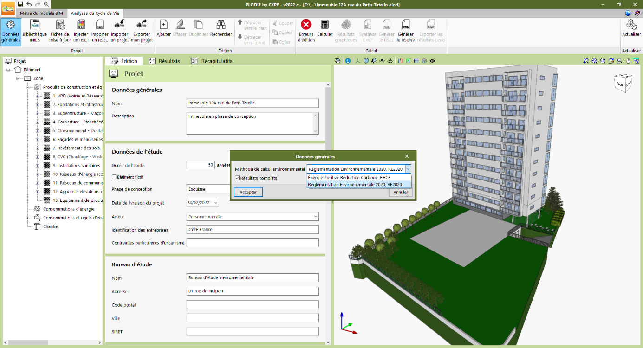
Task: Toggle the Bâtiment fictif checkbox
Action: pos(114,177)
